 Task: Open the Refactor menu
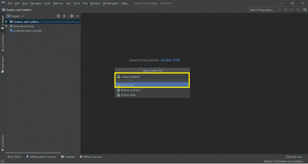click(x=58, y=3)
